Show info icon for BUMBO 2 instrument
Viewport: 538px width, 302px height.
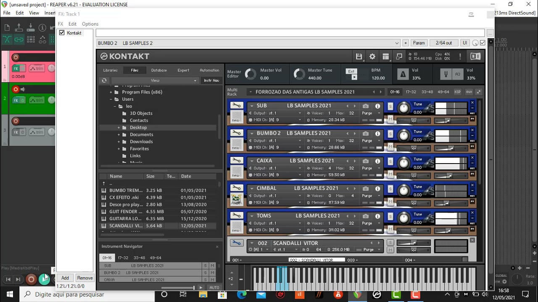(377, 134)
